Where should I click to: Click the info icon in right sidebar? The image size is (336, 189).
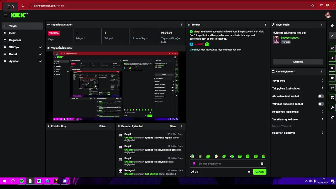(x=332, y=26)
